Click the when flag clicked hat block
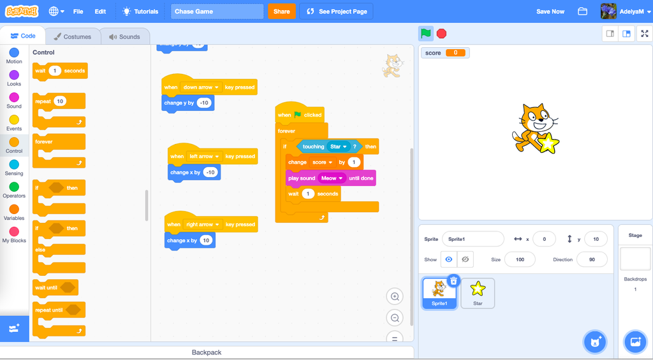This screenshot has height=360, width=653. point(300,113)
